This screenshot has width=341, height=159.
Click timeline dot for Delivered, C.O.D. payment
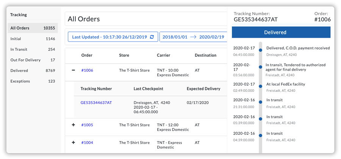pyautogui.click(x=260, y=50)
